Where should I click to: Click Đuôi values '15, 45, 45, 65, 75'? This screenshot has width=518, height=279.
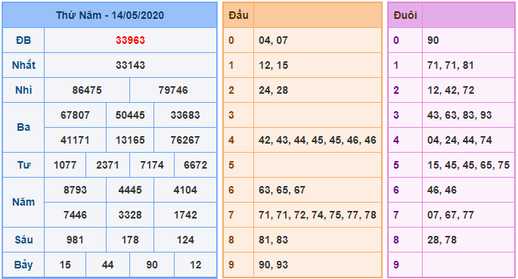468,165
